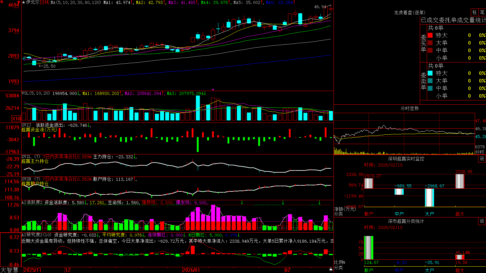Click the 12 month label on time axis

[68, 270]
